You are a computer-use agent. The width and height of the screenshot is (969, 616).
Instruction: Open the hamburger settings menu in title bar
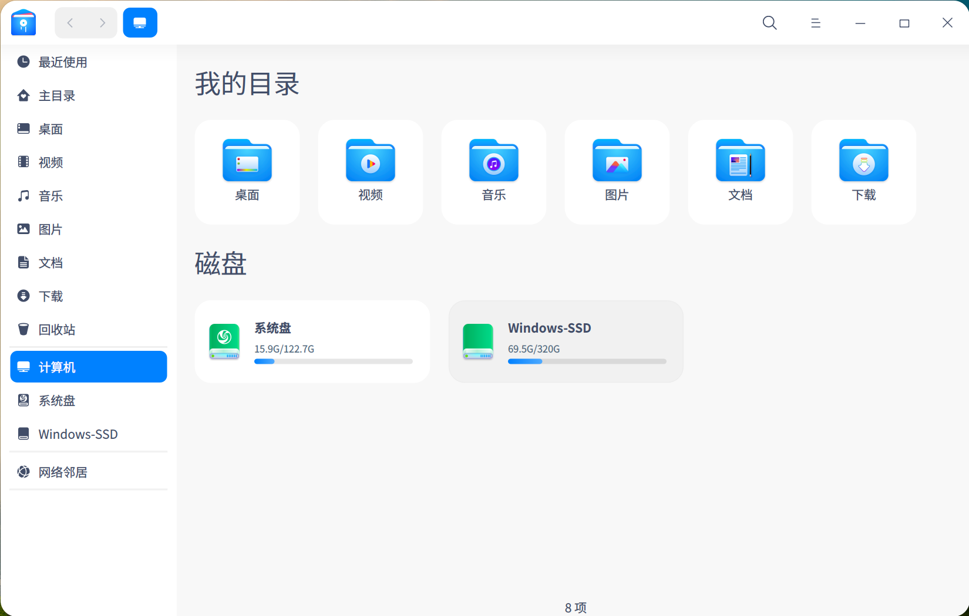pos(815,23)
